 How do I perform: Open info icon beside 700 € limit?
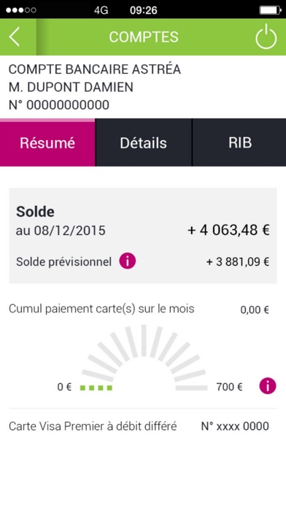[268, 386]
